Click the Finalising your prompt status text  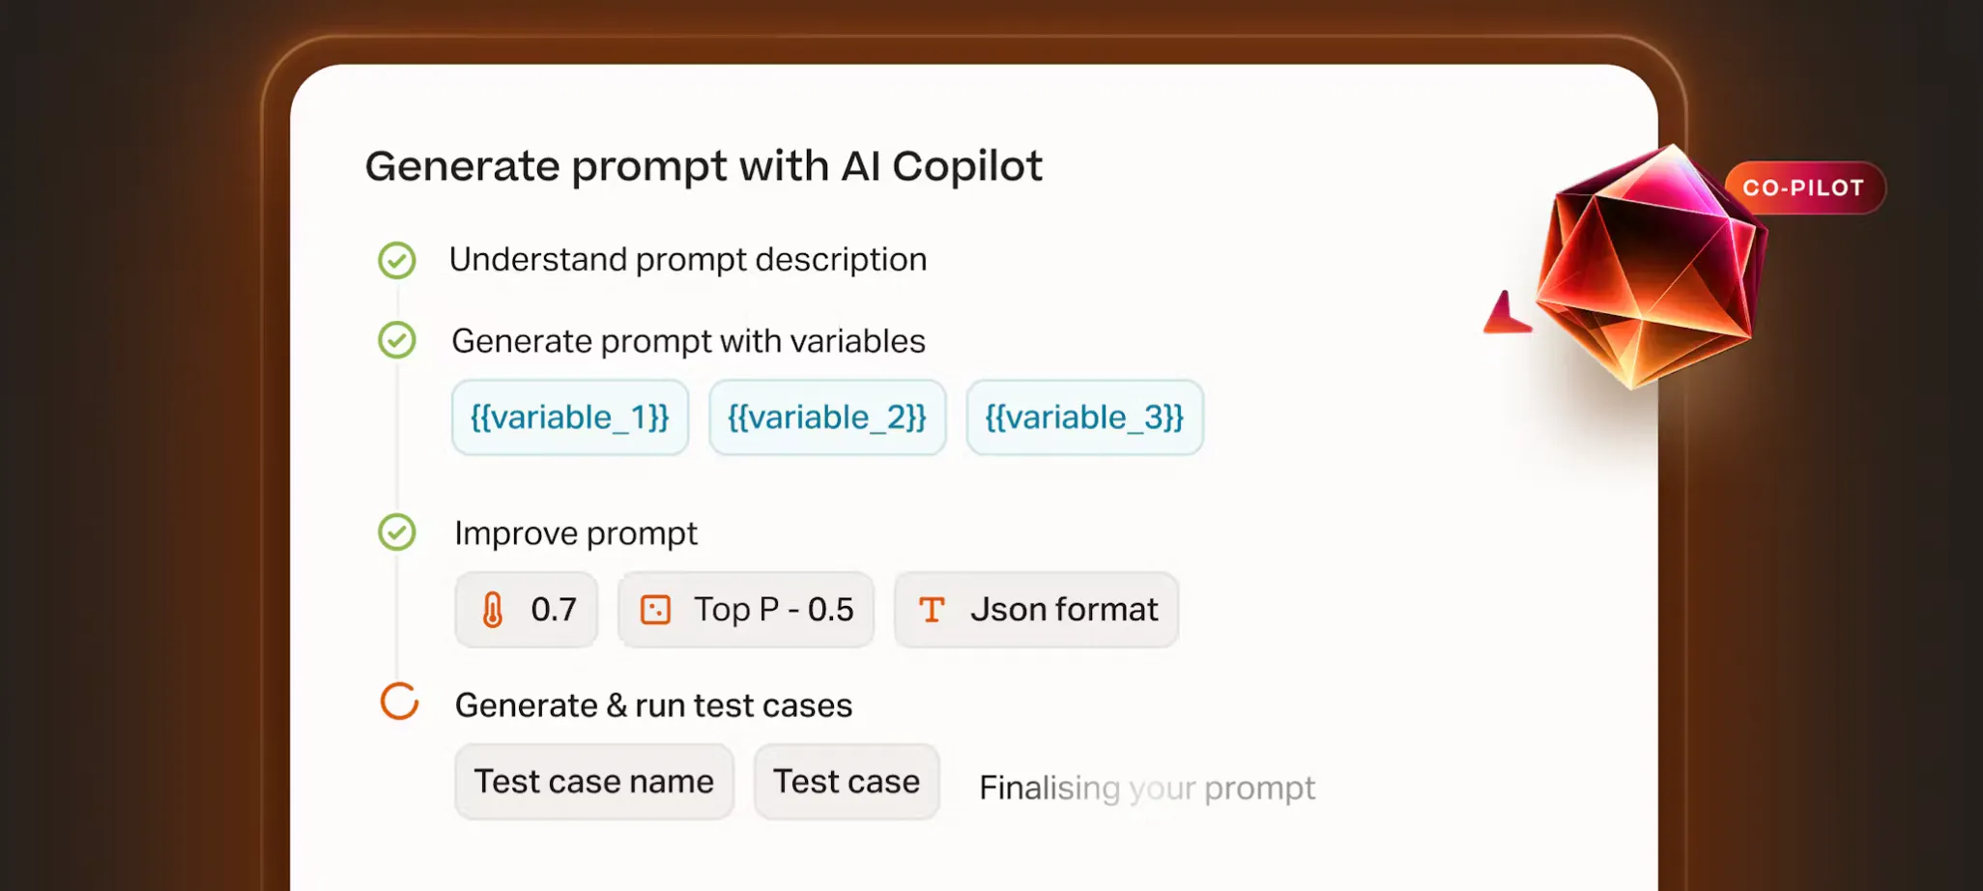pos(1147,788)
